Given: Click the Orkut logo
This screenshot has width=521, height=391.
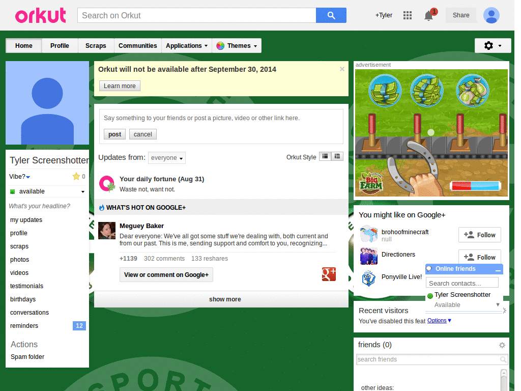Looking at the screenshot, I should click(41, 16).
